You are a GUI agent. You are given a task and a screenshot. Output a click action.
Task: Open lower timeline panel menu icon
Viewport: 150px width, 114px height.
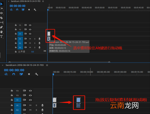[x=47, y=65]
